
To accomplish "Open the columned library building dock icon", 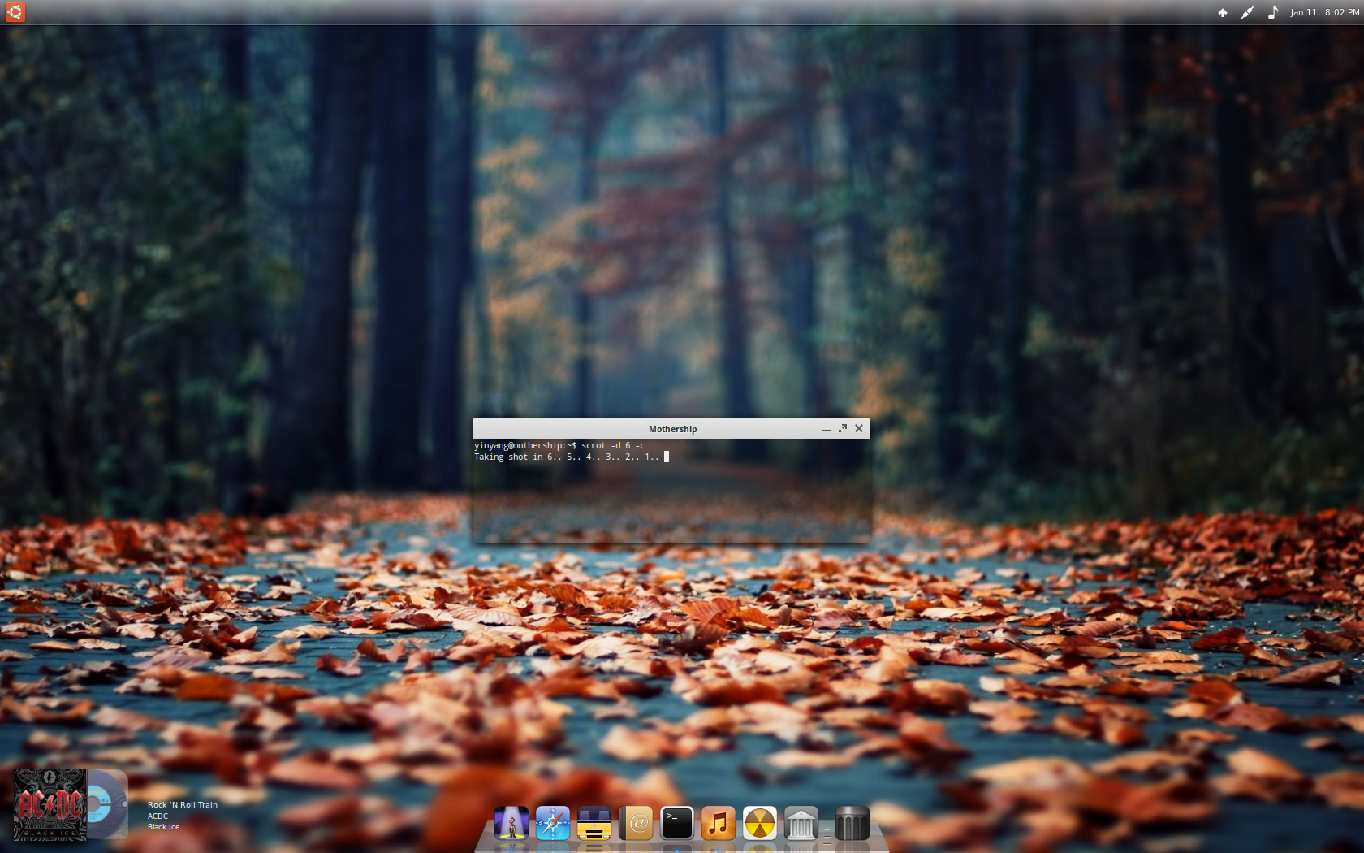I will [x=801, y=823].
